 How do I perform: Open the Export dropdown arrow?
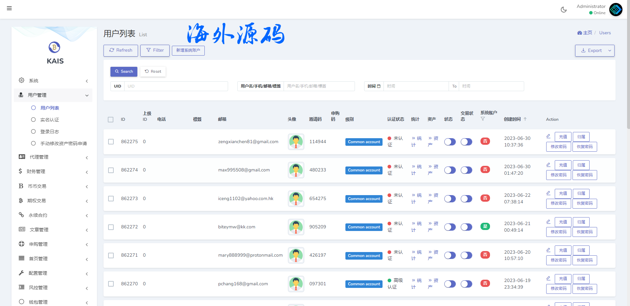pos(610,51)
